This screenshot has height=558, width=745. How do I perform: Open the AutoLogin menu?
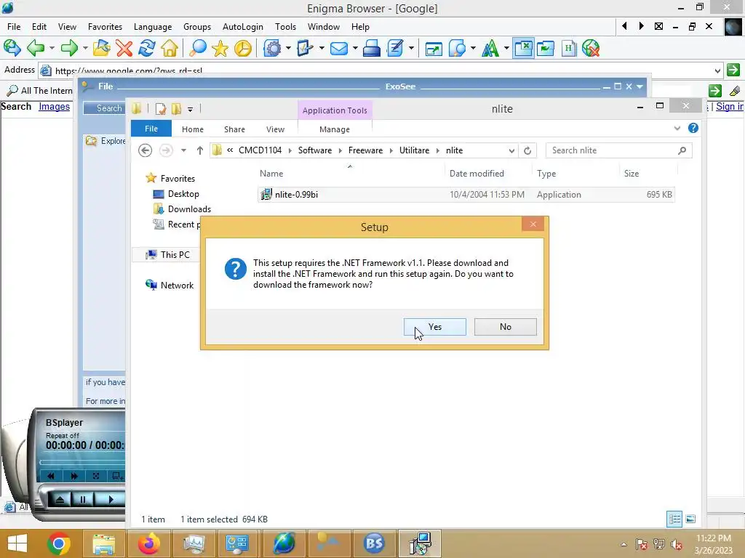point(243,27)
